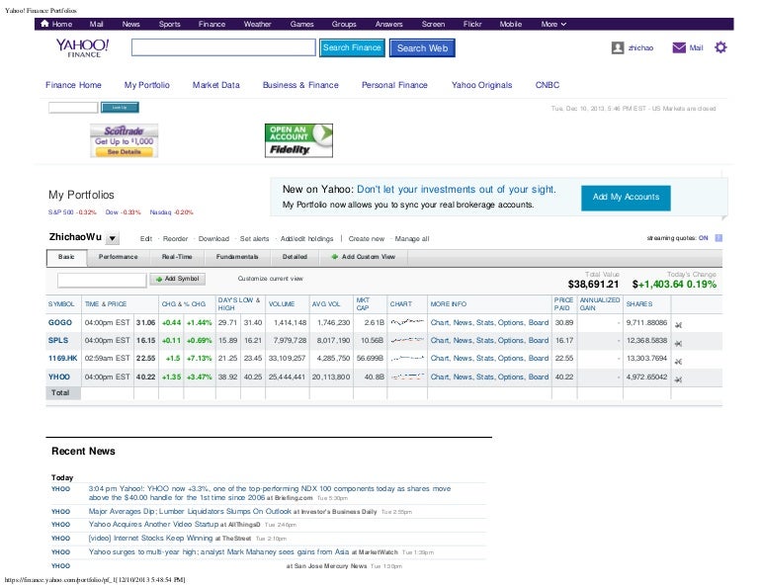Click the Search Finance button
This screenshot has height=587, width=759.
coord(352,47)
